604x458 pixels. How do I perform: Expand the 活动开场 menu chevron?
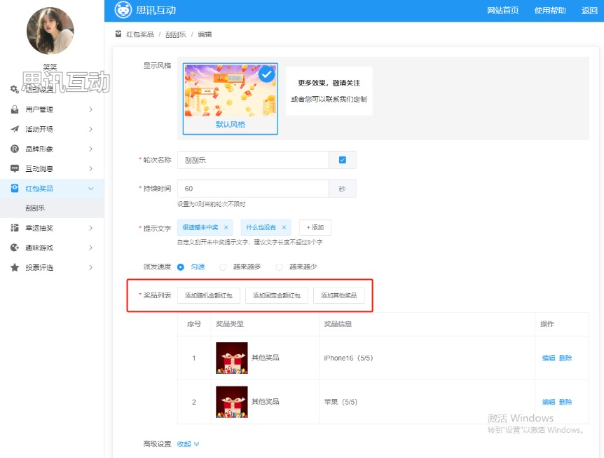tap(91, 129)
